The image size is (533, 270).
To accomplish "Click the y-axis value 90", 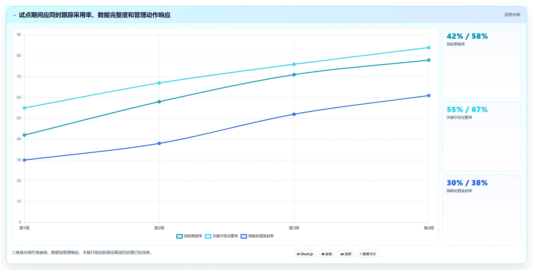I will (19, 35).
